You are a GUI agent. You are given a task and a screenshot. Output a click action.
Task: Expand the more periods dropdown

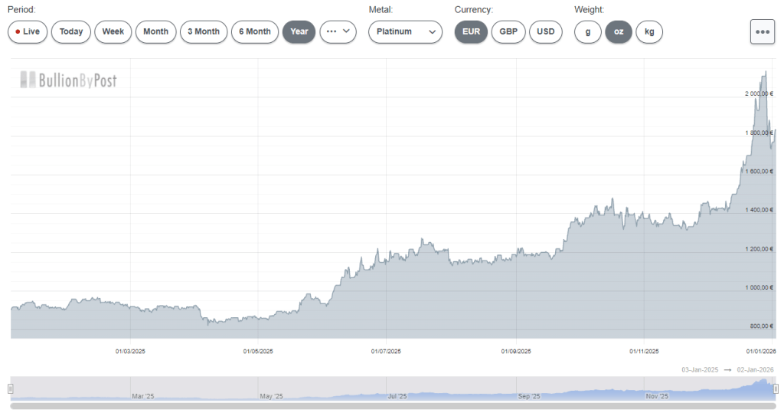[338, 32]
